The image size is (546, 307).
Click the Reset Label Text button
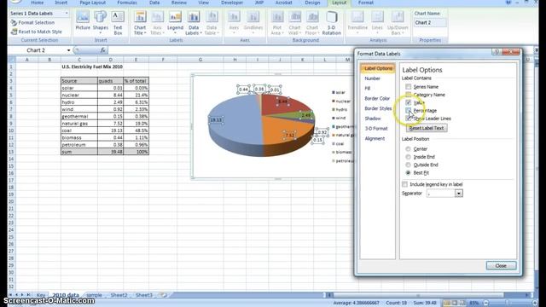pos(427,128)
